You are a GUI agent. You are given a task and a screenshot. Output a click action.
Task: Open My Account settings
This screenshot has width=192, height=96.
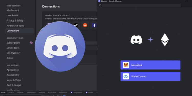point(13,10)
